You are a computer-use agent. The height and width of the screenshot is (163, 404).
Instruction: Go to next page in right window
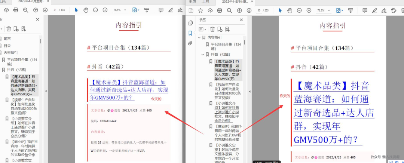[249, 10]
